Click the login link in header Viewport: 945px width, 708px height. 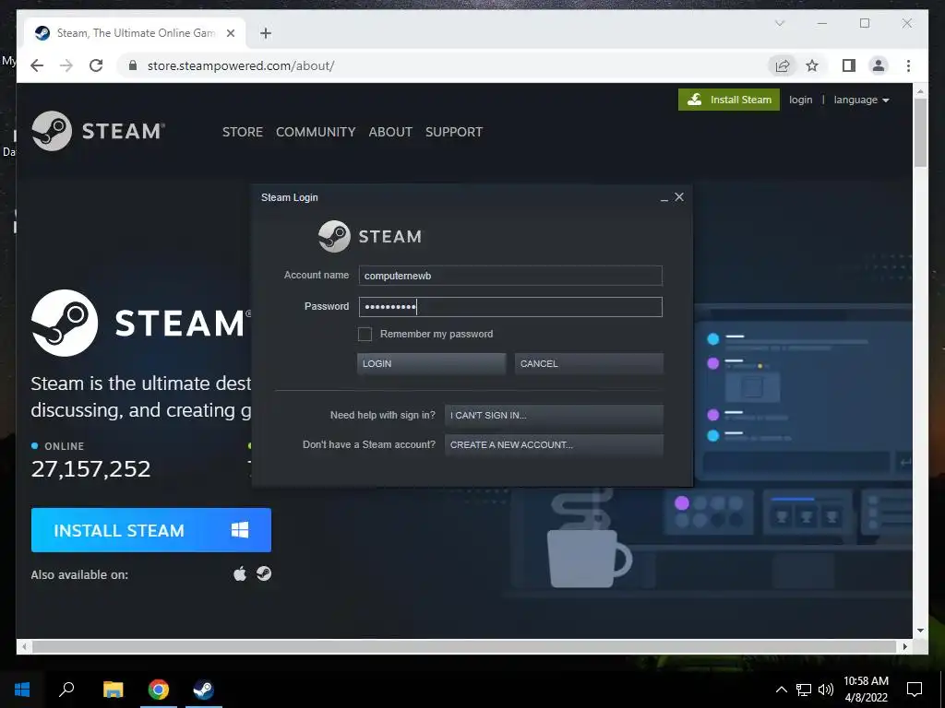point(800,100)
